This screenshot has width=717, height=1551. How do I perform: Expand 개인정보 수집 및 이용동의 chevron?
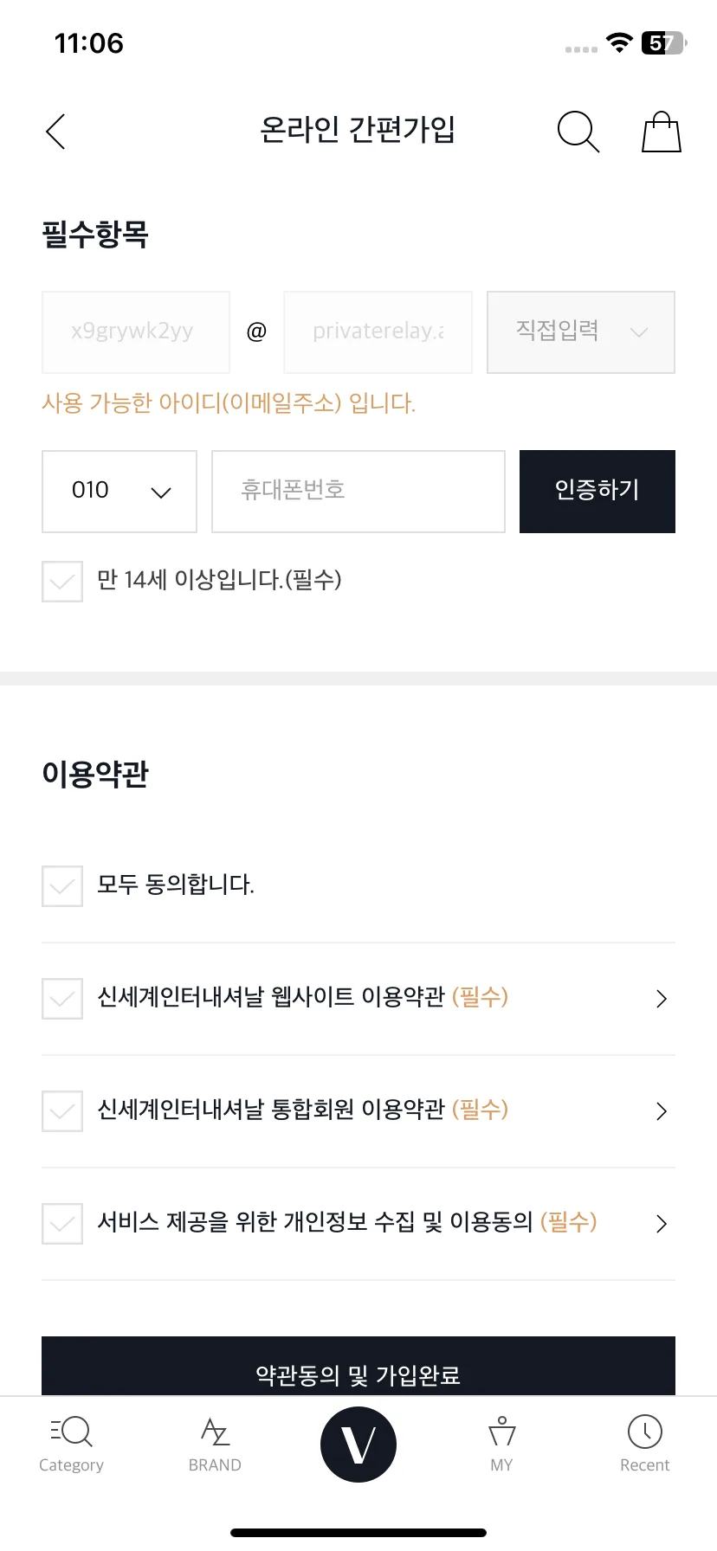point(662,1224)
